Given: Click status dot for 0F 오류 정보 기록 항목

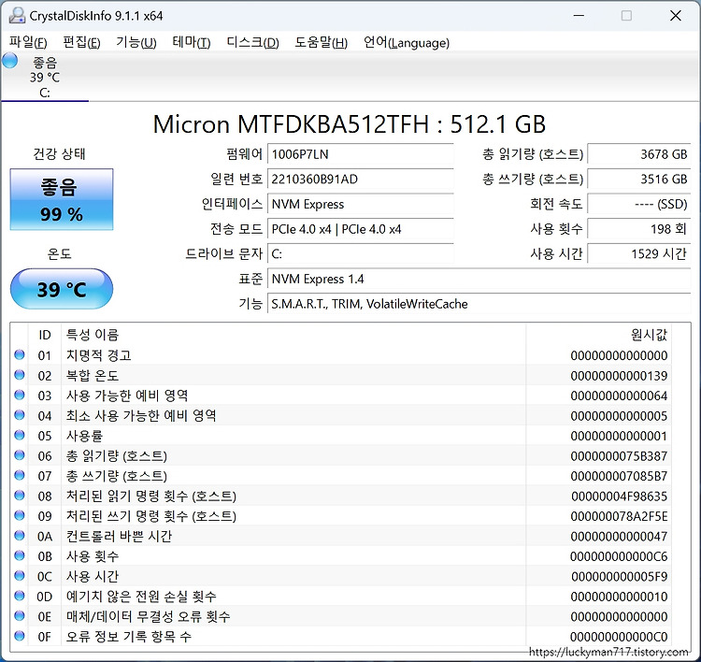Looking at the screenshot, I should [x=20, y=636].
